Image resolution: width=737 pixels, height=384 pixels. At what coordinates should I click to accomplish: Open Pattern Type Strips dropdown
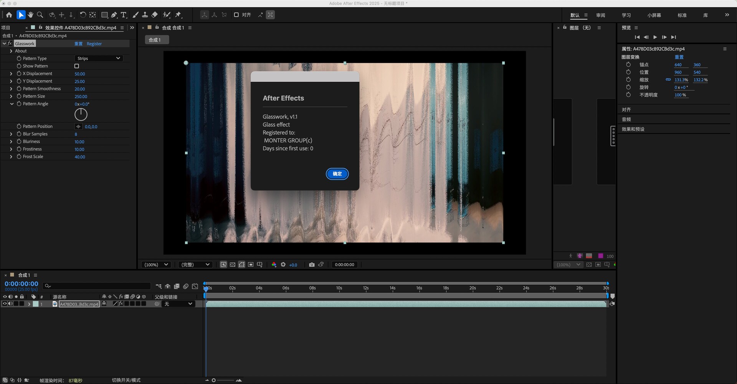coord(99,58)
